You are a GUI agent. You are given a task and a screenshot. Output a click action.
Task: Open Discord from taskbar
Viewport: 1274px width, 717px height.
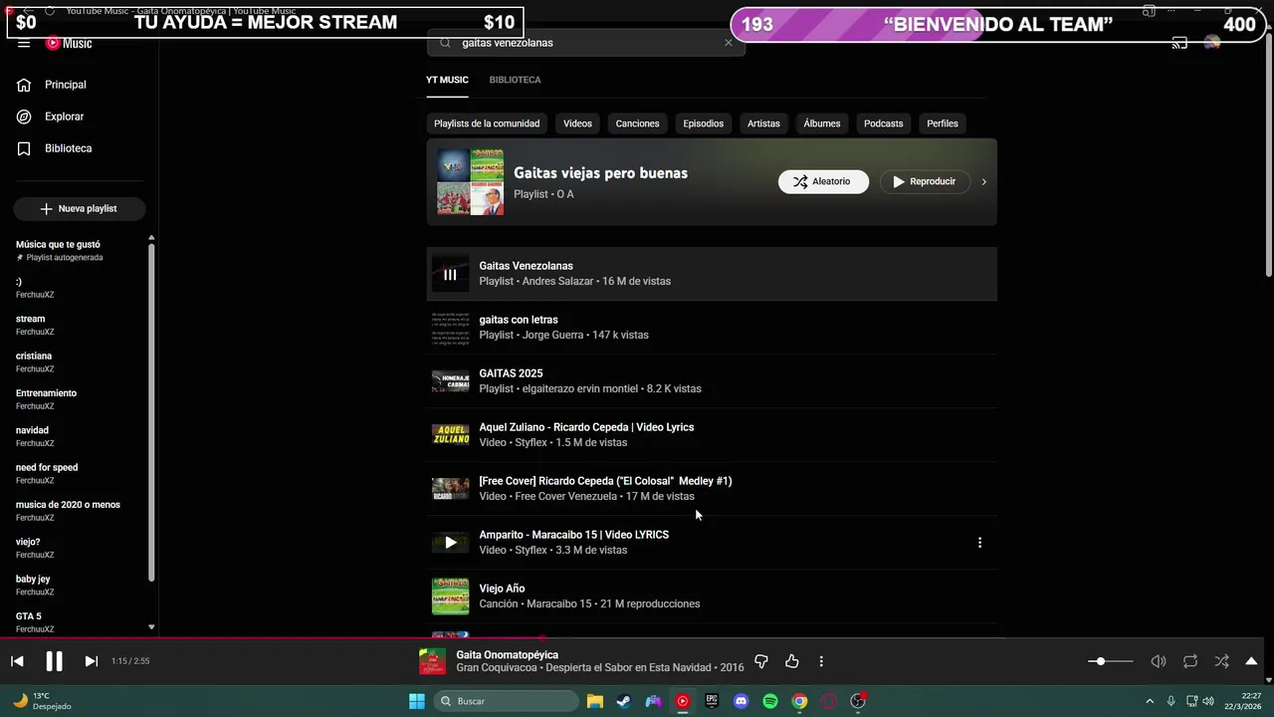click(741, 701)
